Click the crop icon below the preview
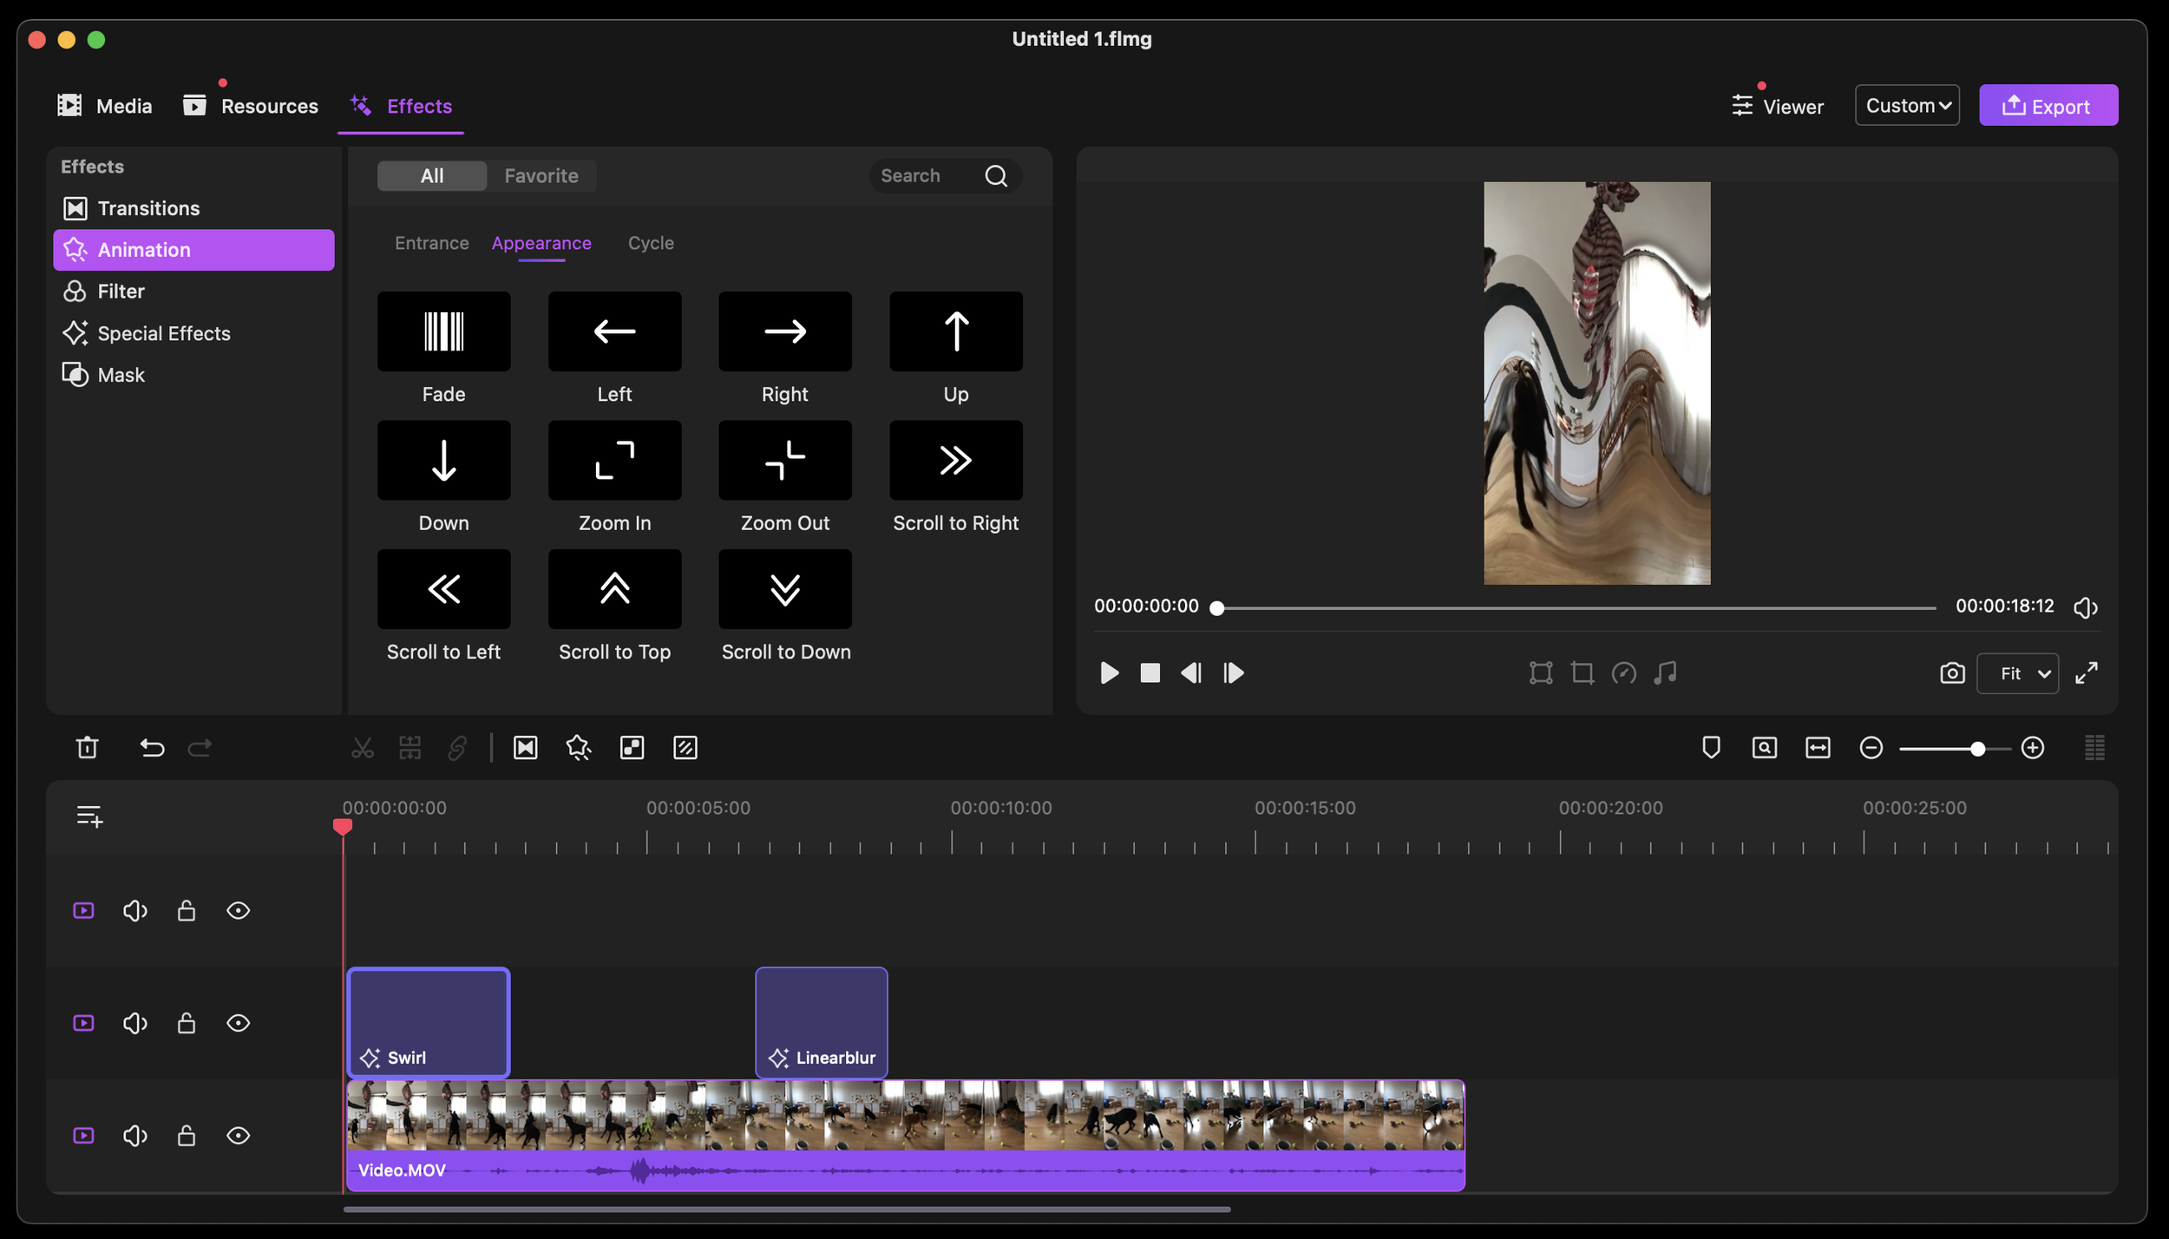2169x1239 pixels. [x=1582, y=673]
